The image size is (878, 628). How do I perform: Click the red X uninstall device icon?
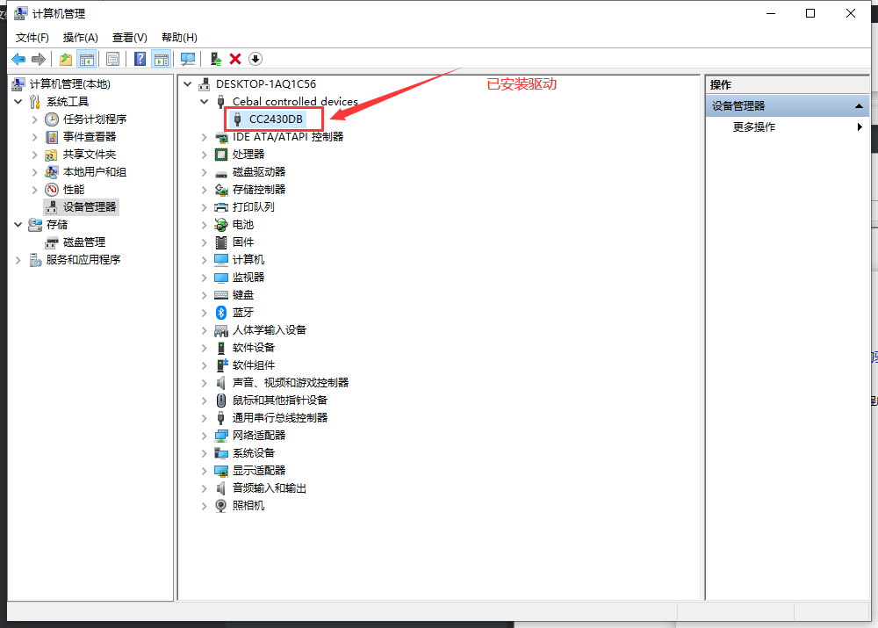click(235, 59)
